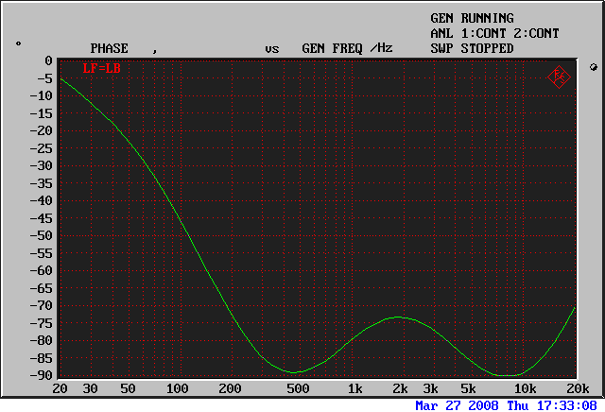Click the y-axis value -20
Viewport: 605px width, 412px height.
coord(42,130)
